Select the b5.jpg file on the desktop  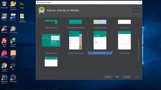tap(22, 5)
